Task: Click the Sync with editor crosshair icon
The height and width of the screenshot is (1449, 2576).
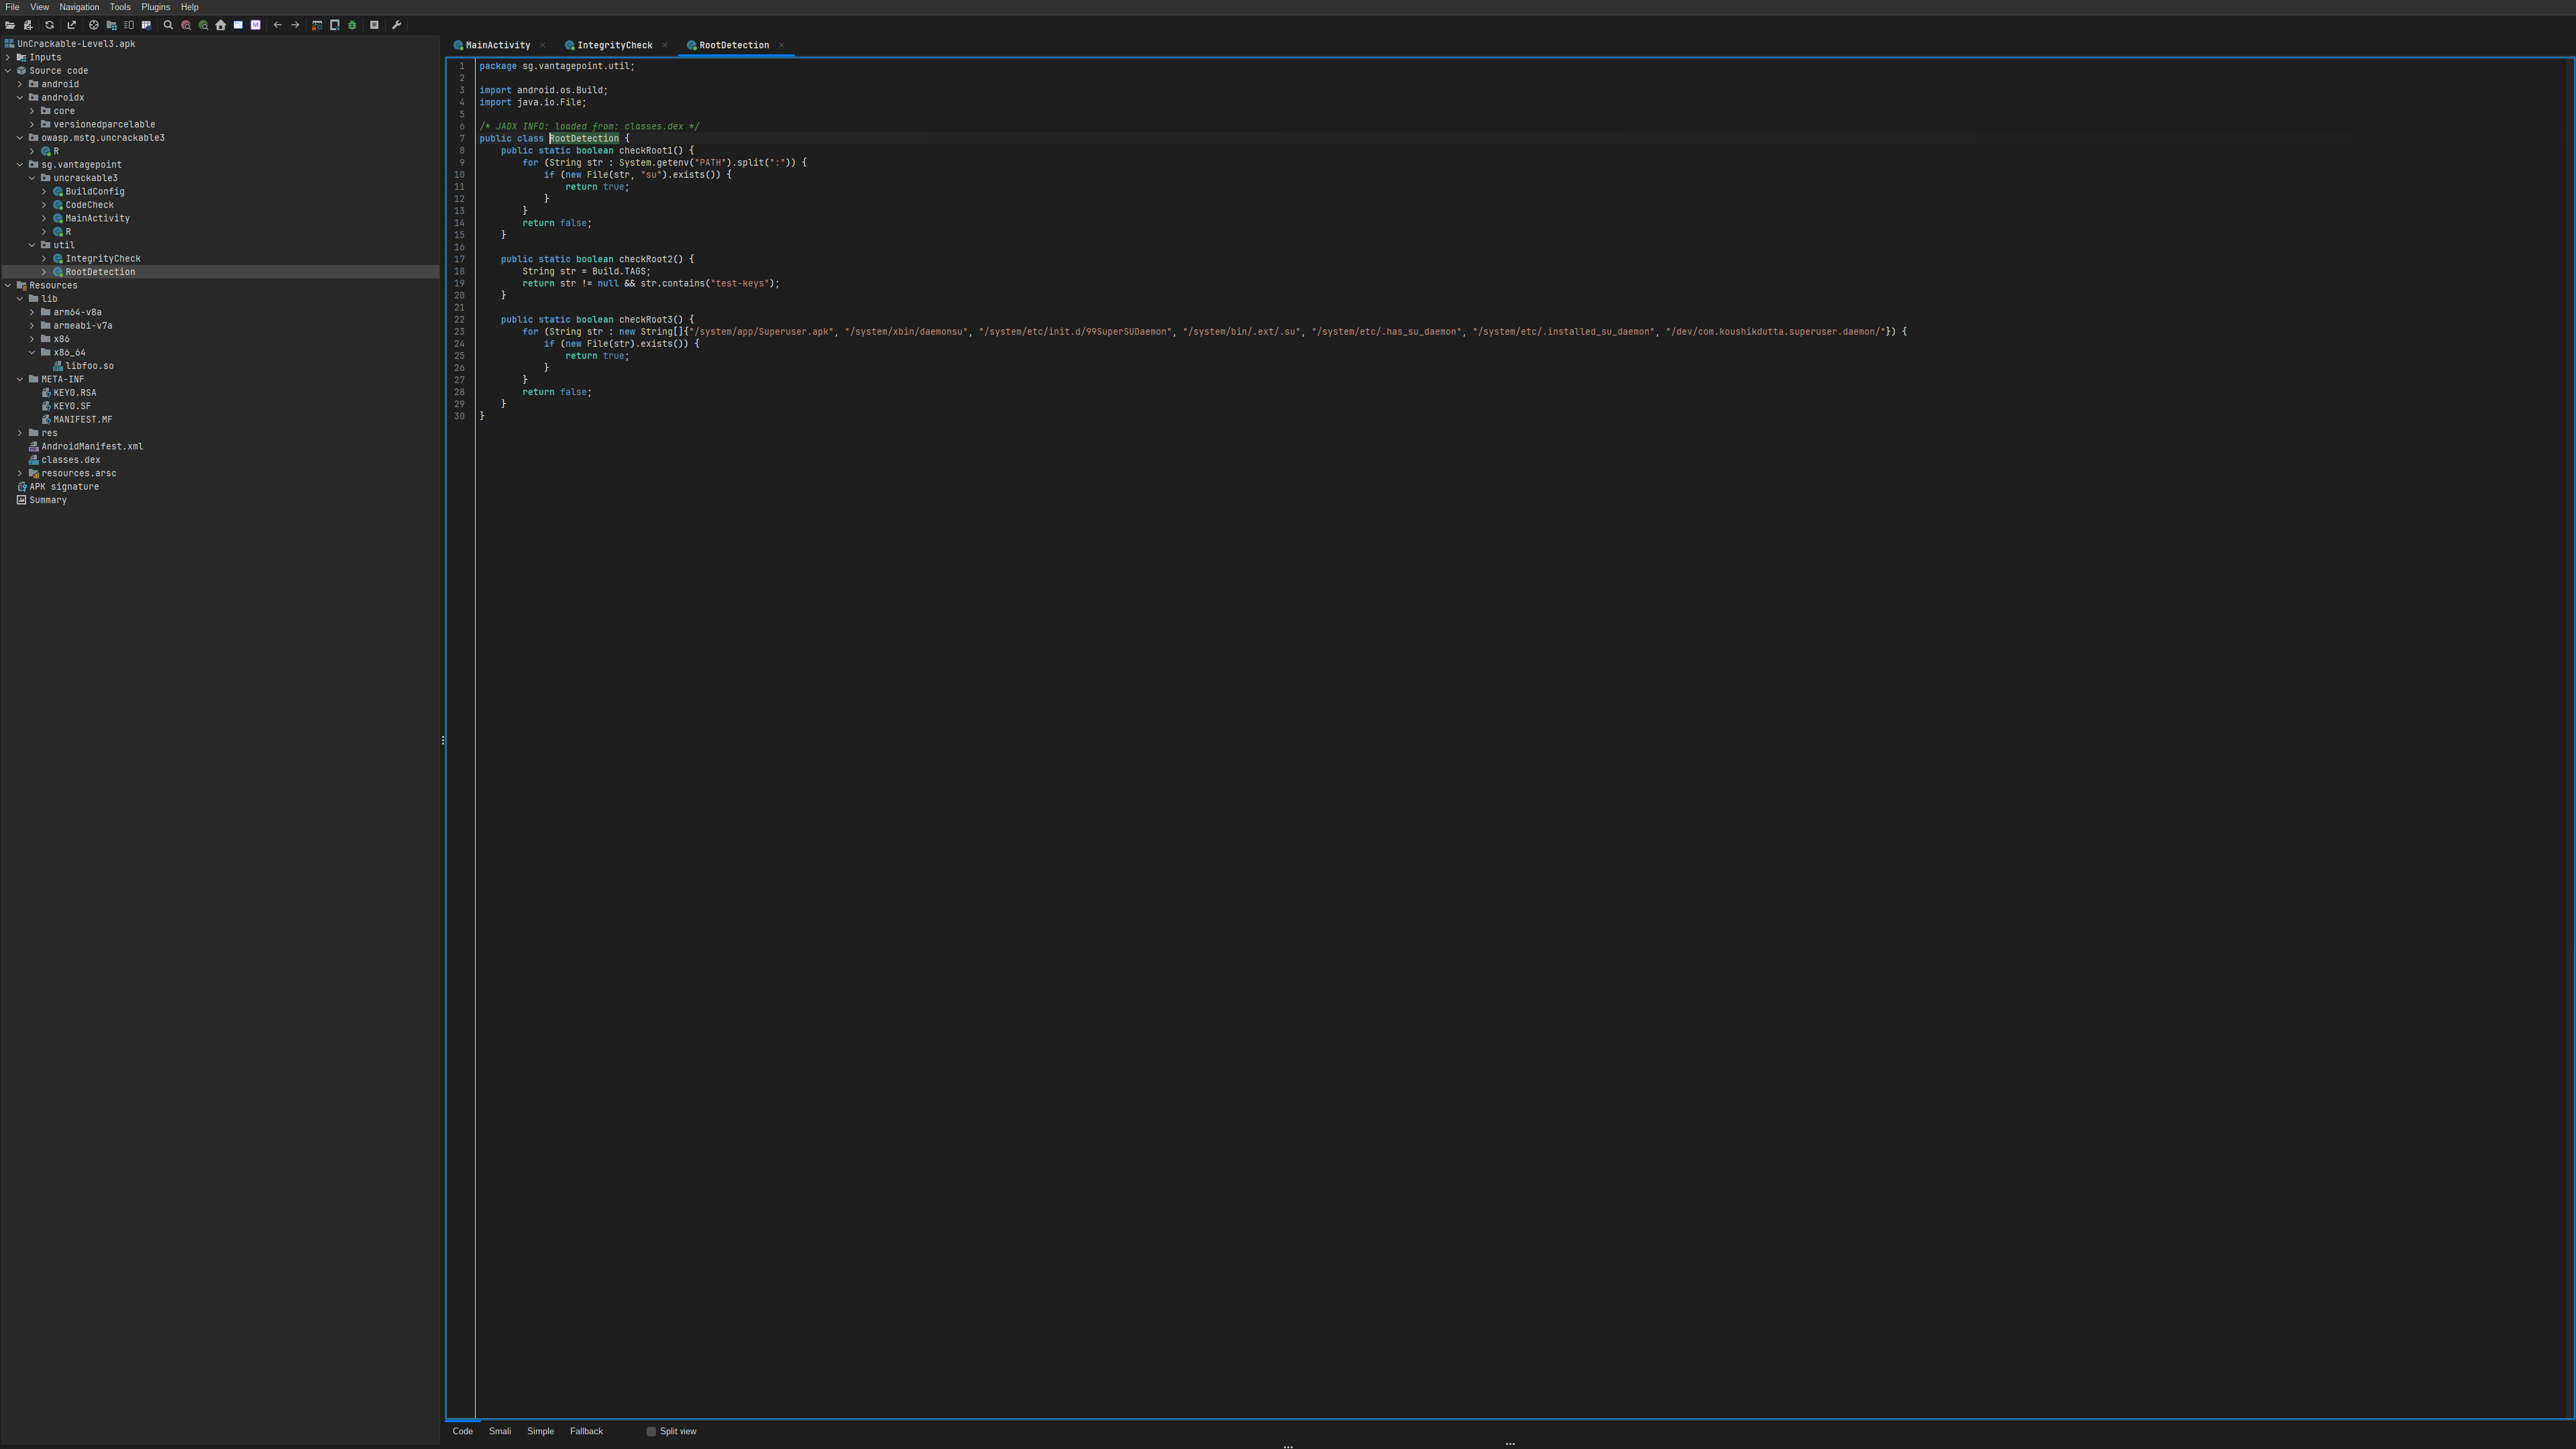Action: pyautogui.click(x=94, y=25)
